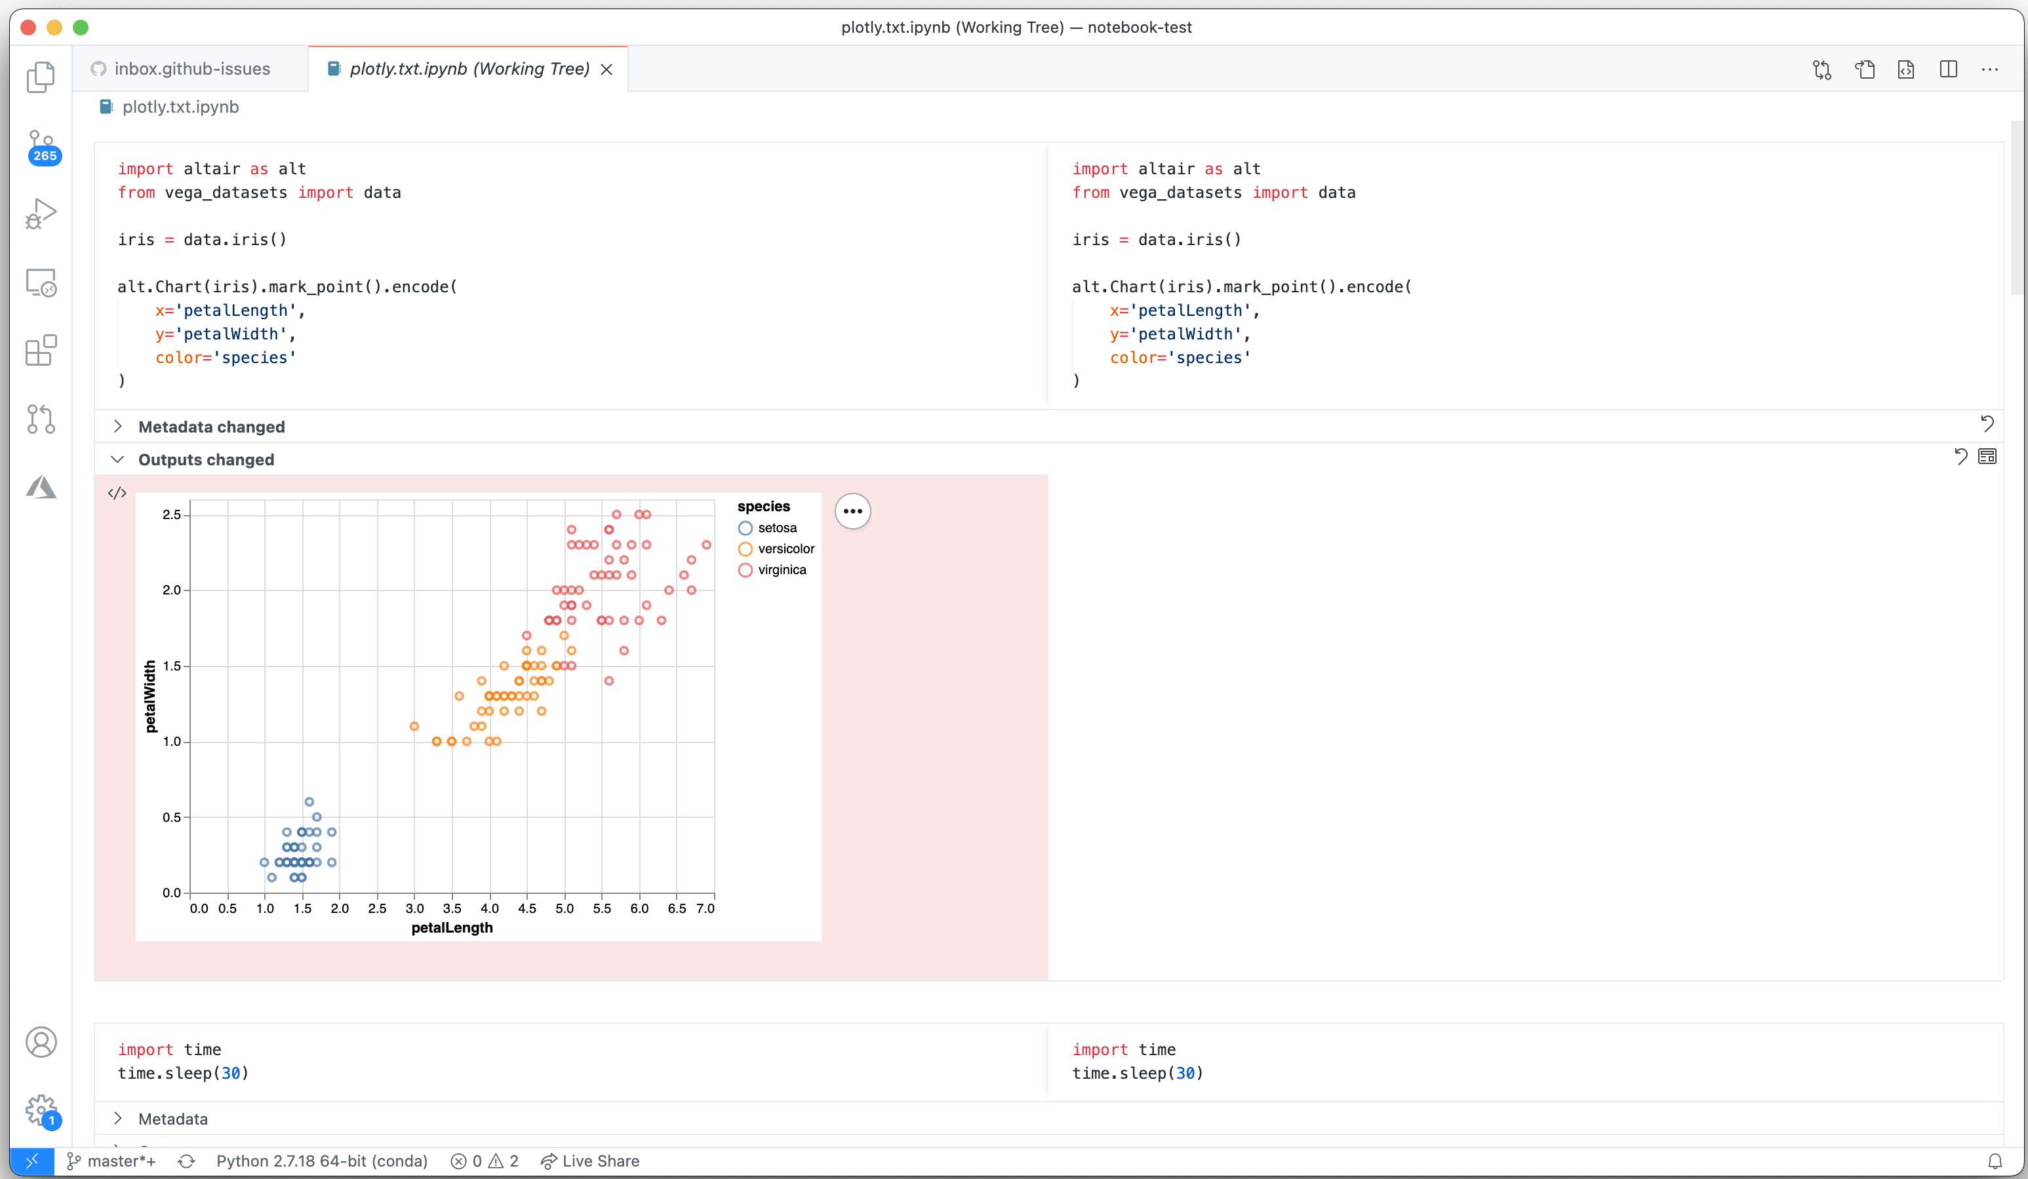Toggle the code view of the chart output
This screenshot has width=2028, height=1179.
[x=116, y=493]
